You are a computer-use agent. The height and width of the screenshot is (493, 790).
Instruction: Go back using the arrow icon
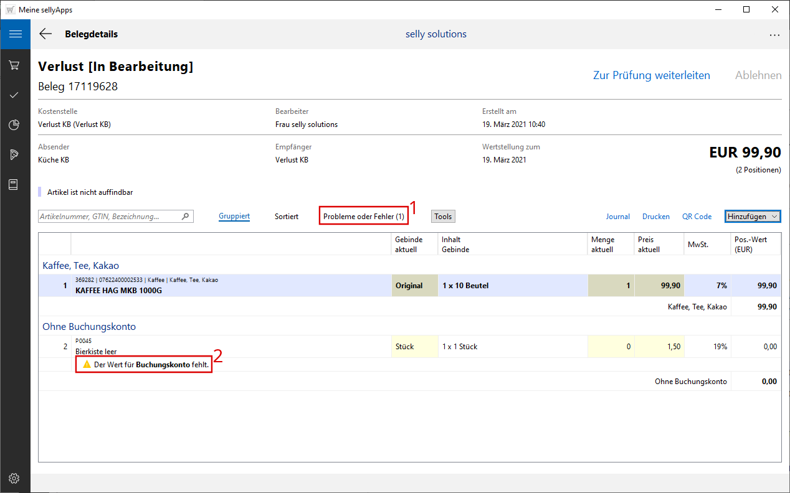click(45, 34)
